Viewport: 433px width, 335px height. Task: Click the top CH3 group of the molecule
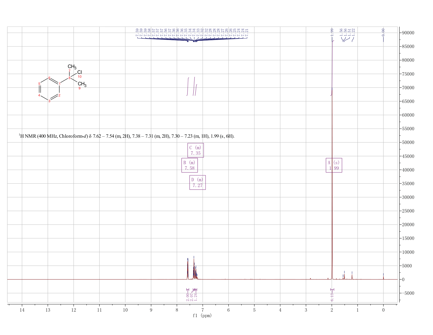point(72,66)
